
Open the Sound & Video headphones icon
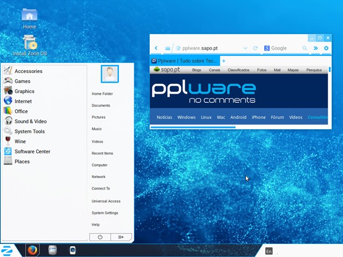click(x=8, y=121)
